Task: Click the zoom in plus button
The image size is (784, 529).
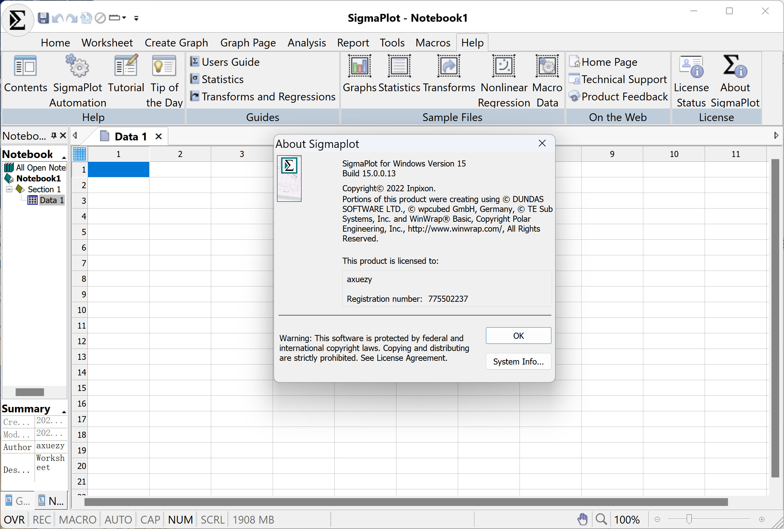Action: [x=762, y=520]
